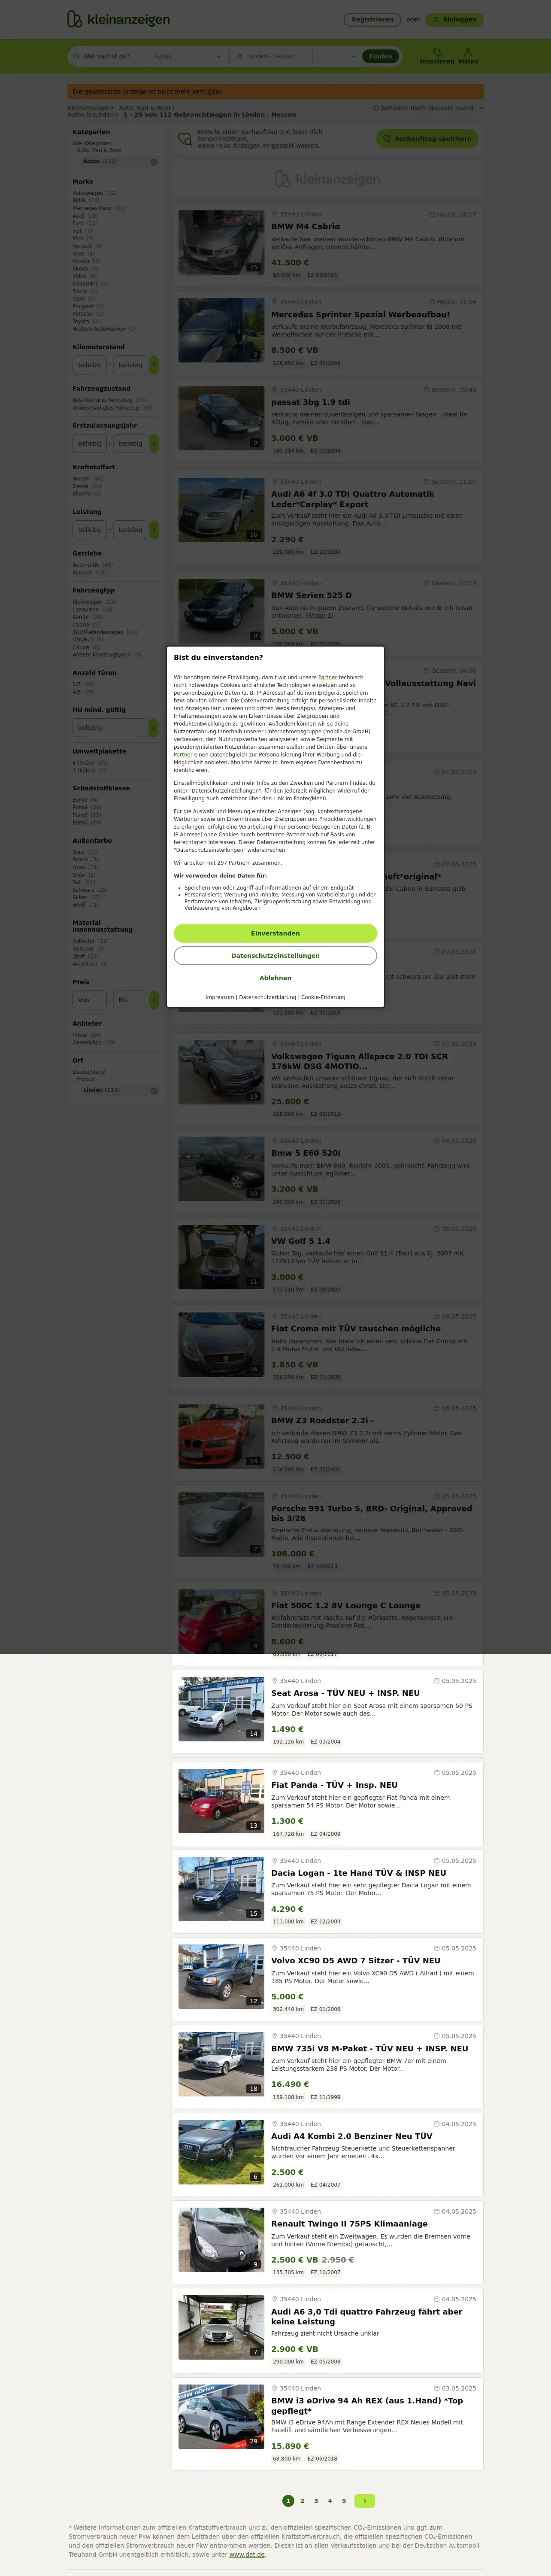The width and height of the screenshot is (551, 2576).
Task: Apply the Leistung range with green arrow
Action: (154, 530)
